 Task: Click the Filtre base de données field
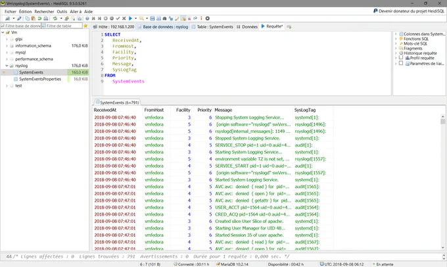21,26
